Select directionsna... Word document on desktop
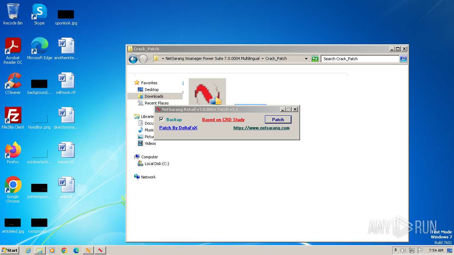The height and width of the screenshot is (255, 454). pos(66,118)
